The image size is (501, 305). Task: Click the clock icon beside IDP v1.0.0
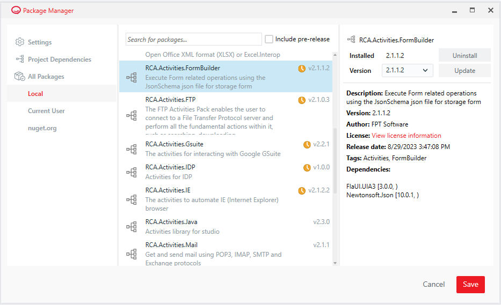tap(307, 168)
